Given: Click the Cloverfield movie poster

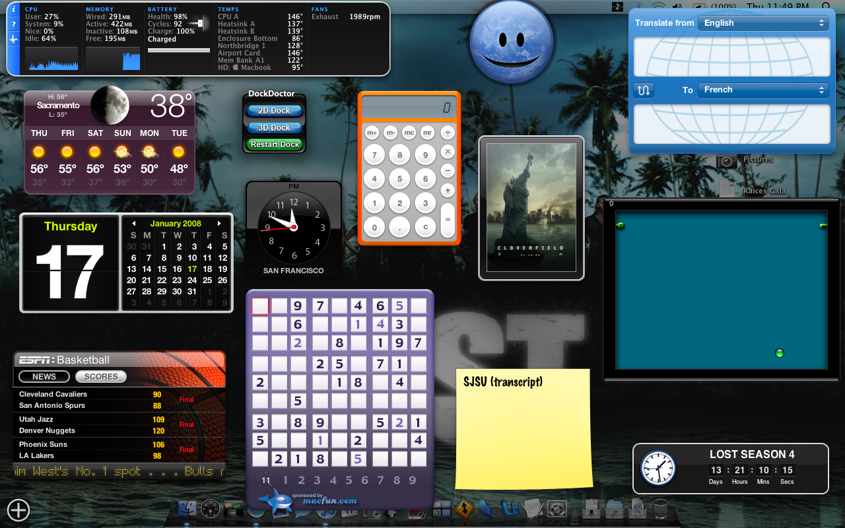Looking at the screenshot, I should (531, 207).
